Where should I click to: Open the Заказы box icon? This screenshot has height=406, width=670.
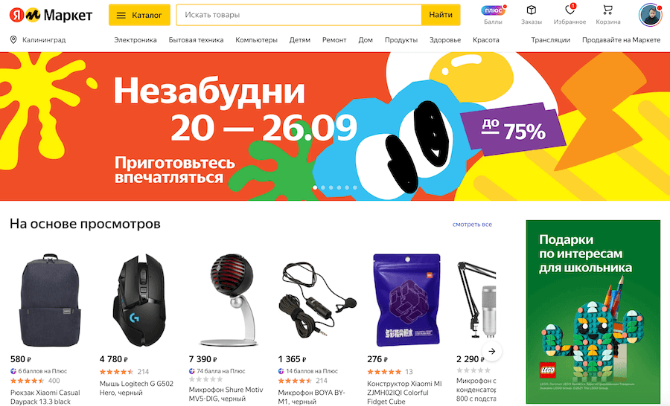click(531, 10)
